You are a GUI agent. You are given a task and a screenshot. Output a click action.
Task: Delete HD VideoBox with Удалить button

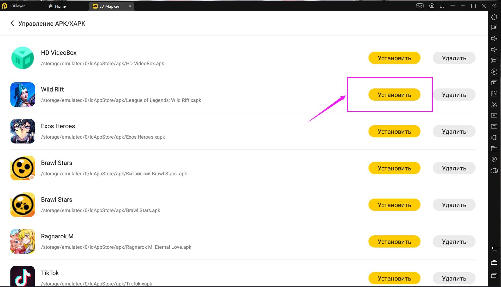454,58
